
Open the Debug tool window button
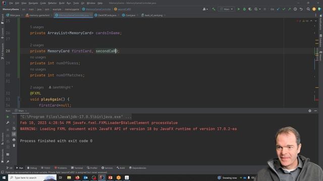point(32,168)
